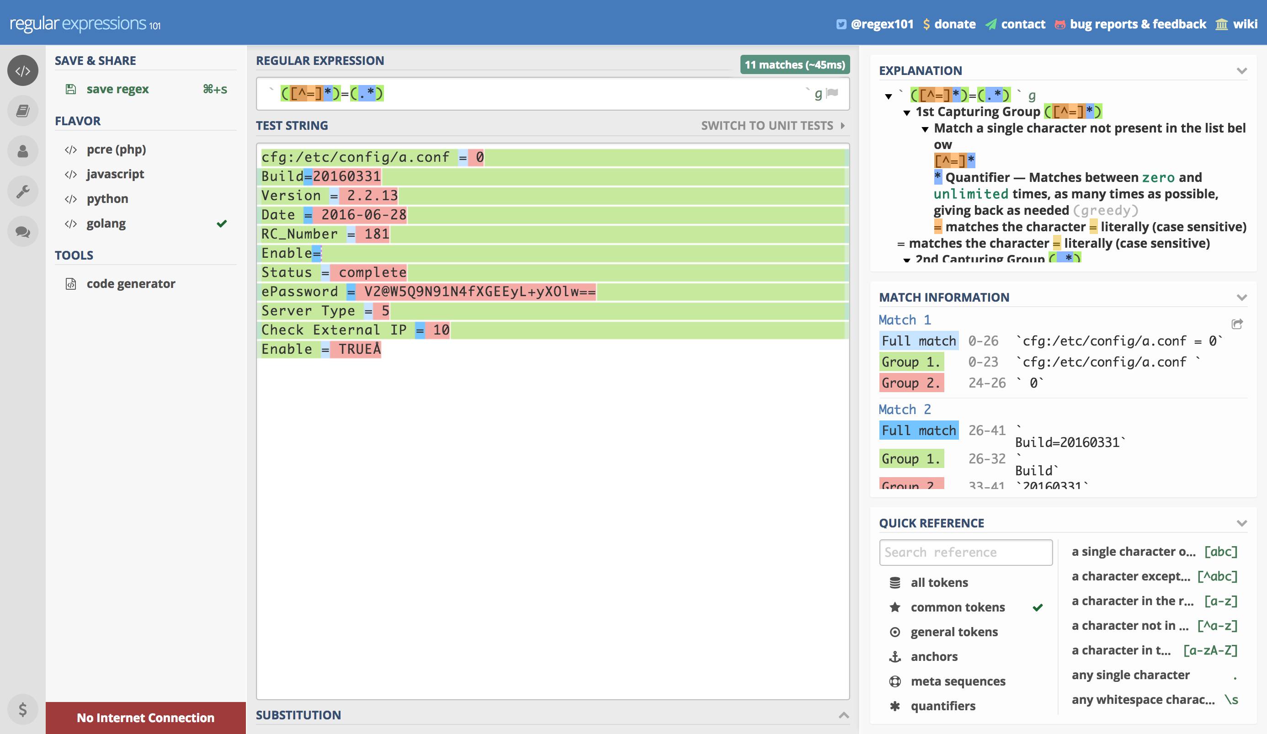Open the account icon in the sidebar
1267x734 pixels.
click(22, 151)
